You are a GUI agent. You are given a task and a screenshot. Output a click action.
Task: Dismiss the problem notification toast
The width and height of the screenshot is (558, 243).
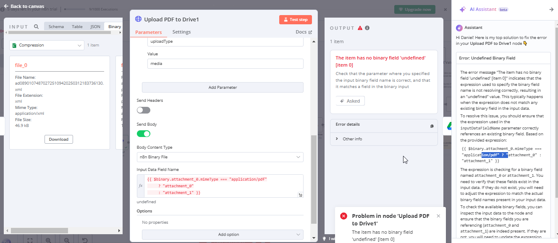(x=438, y=216)
